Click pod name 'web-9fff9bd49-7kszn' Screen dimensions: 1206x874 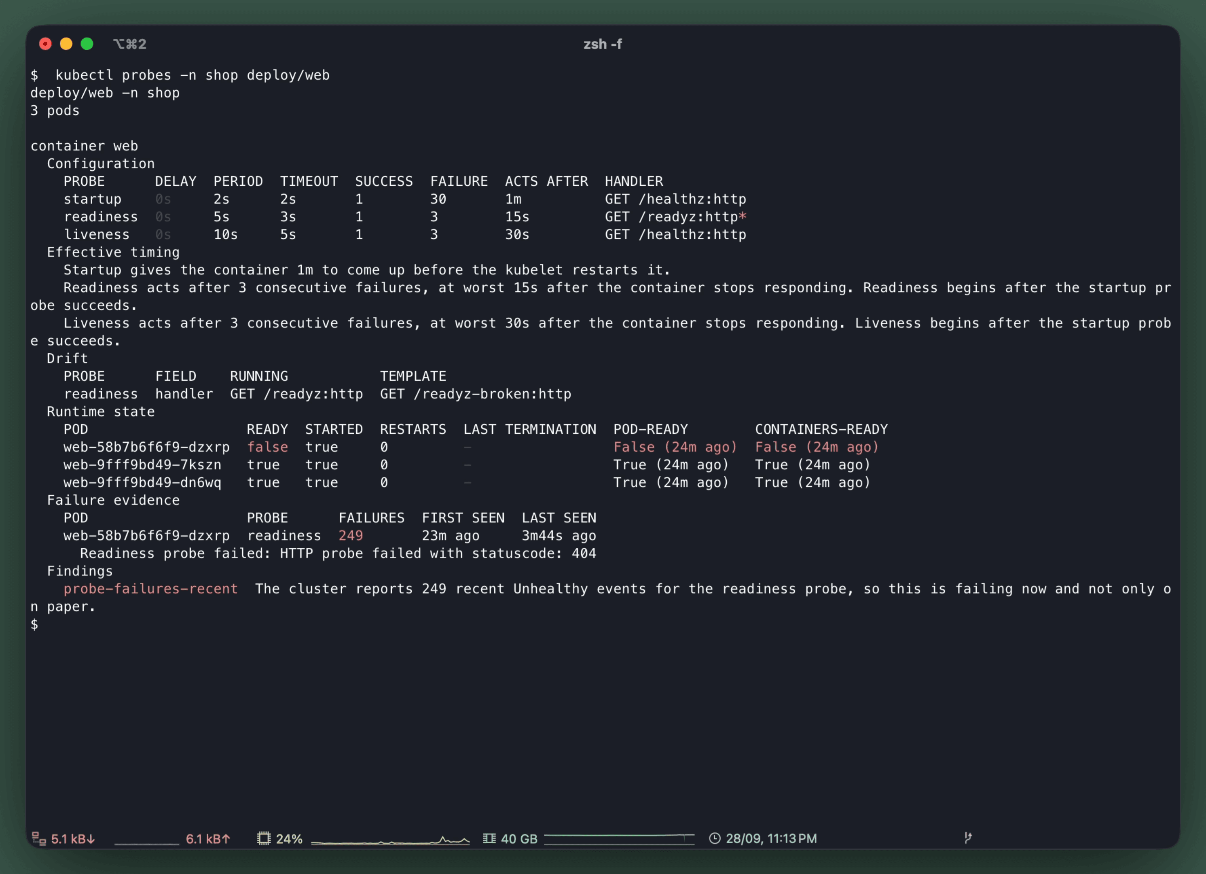(x=142, y=465)
